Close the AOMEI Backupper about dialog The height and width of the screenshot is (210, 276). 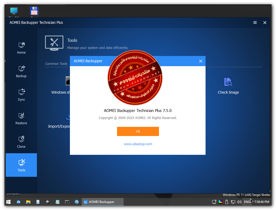point(201,61)
